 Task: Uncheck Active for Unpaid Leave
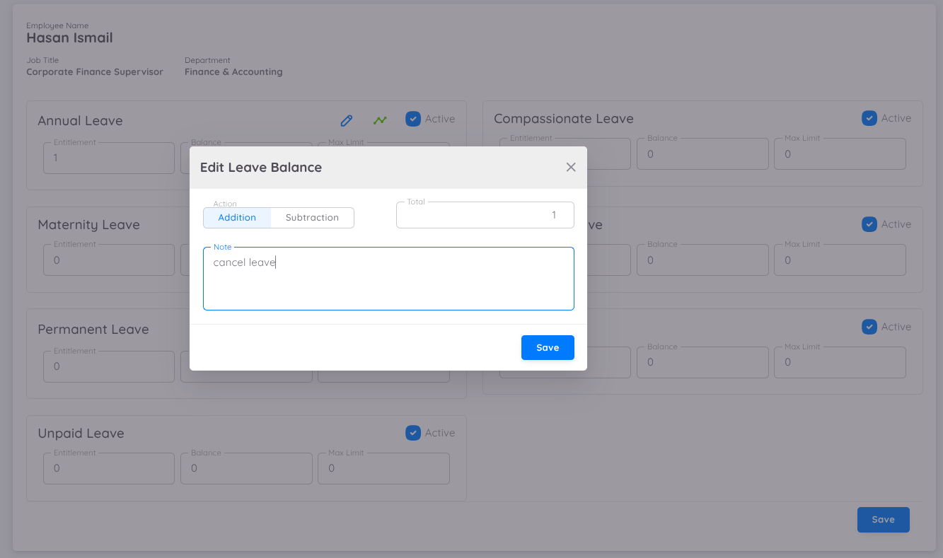(x=412, y=433)
